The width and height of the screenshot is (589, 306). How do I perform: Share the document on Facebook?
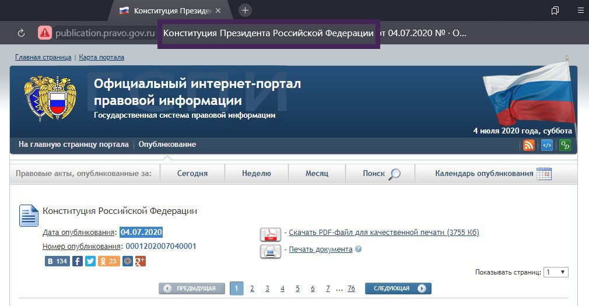77,261
